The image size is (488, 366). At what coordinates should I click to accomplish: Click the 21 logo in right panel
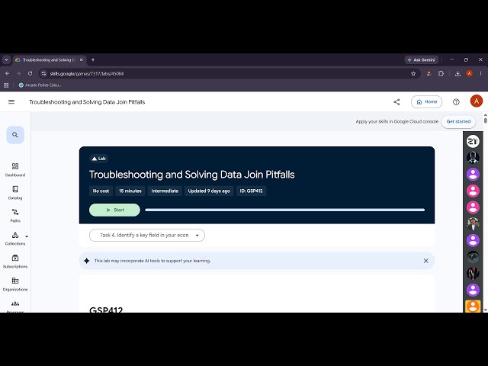pos(473,141)
